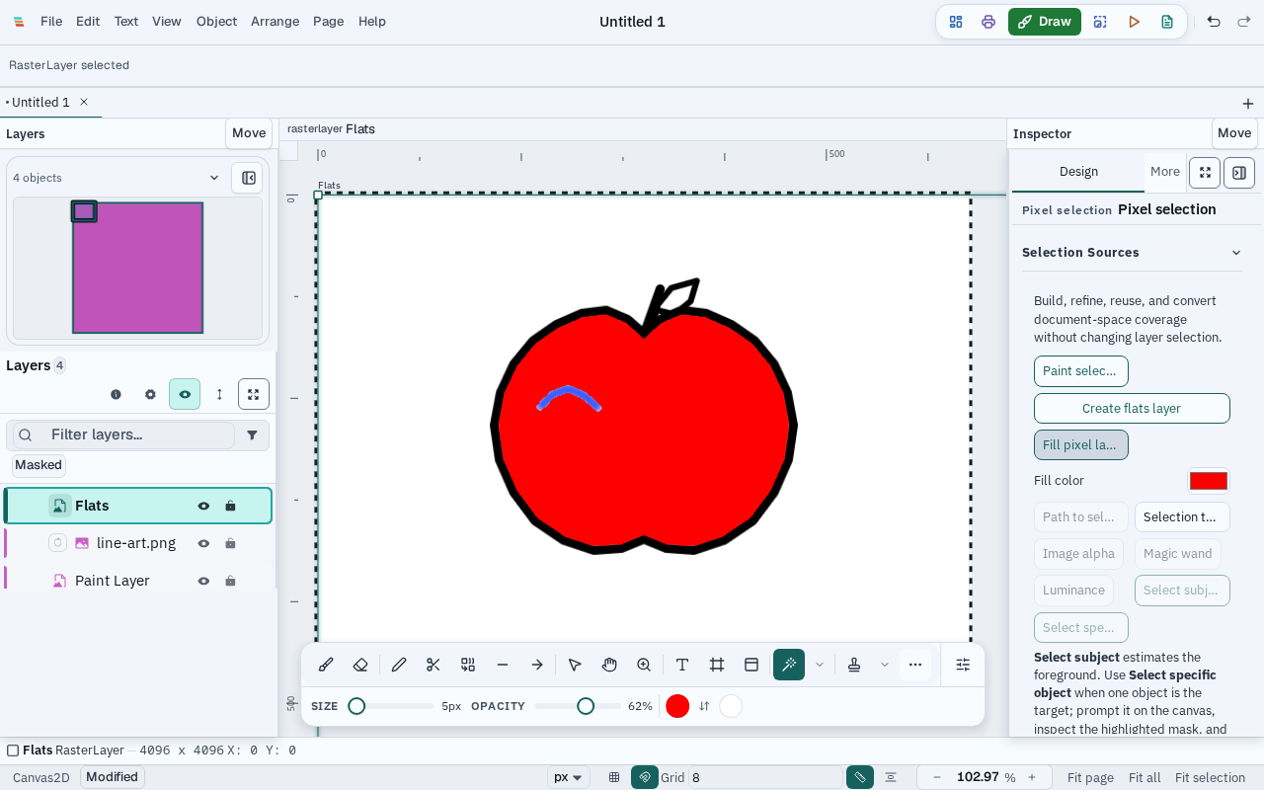Open the layer filter funnel options

(252, 434)
